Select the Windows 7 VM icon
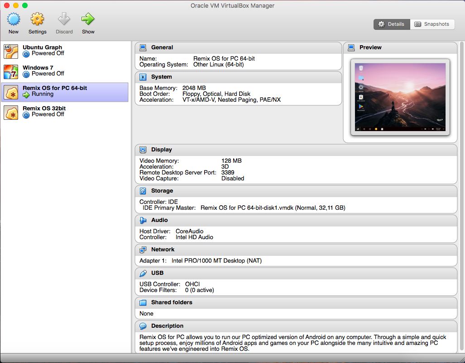The height and width of the screenshot is (363, 465). pos(11,72)
